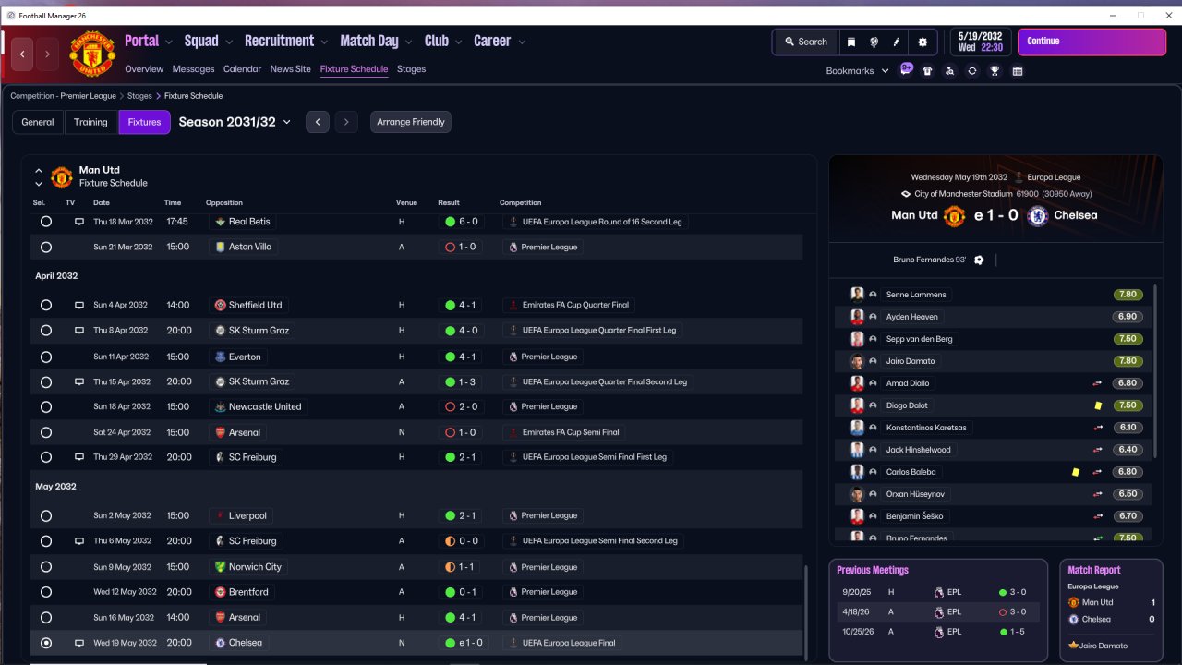The height and width of the screenshot is (665, 1182).
Task: Select the Real Betis fixture radio button
Action: coord(46,222)
